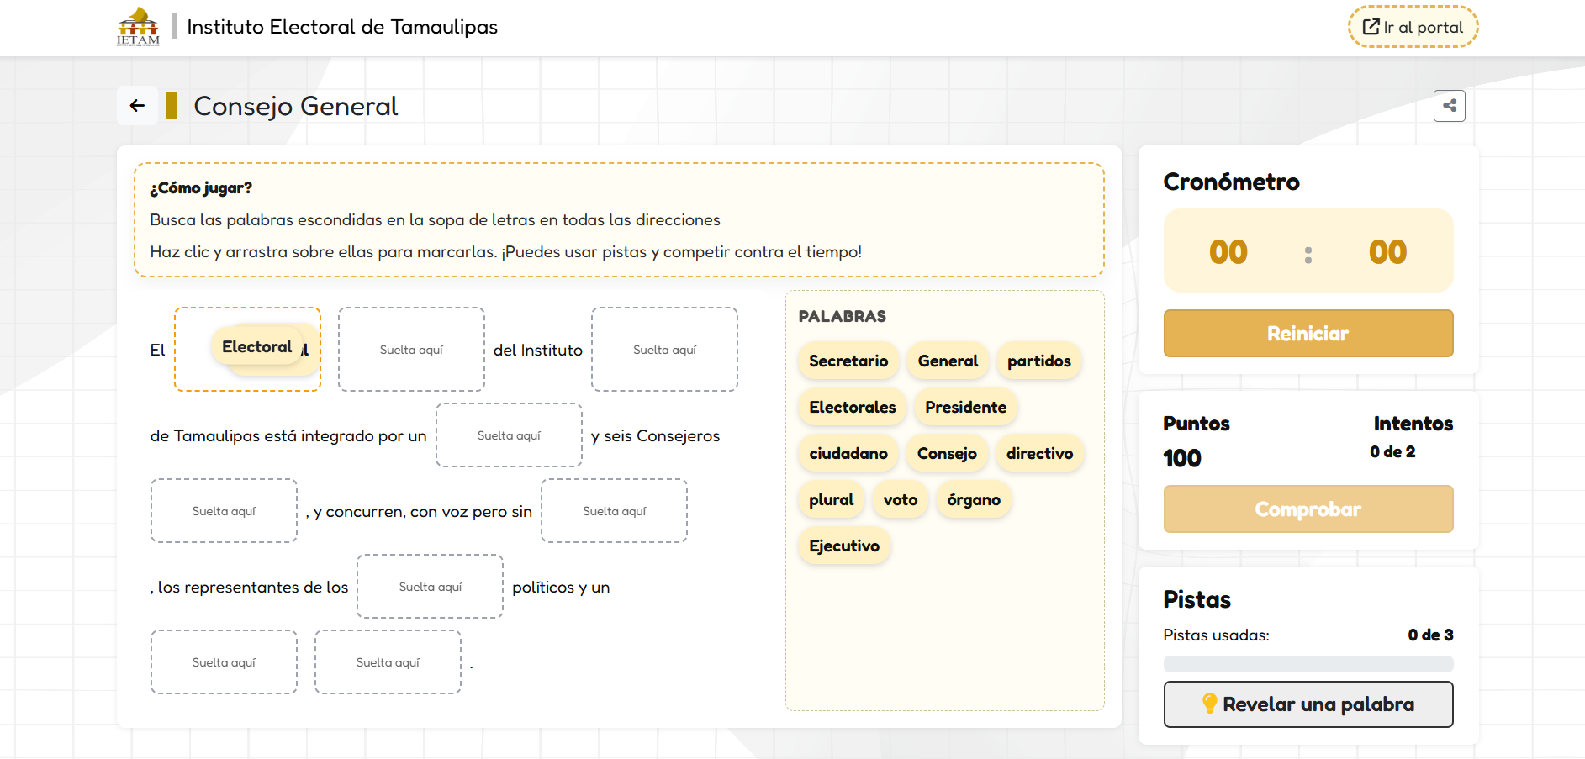The width and height of the screenshot is (1585, 759).
Task: Pick the 'ciudadano' word chip
Action: click(x=848, y=454)
